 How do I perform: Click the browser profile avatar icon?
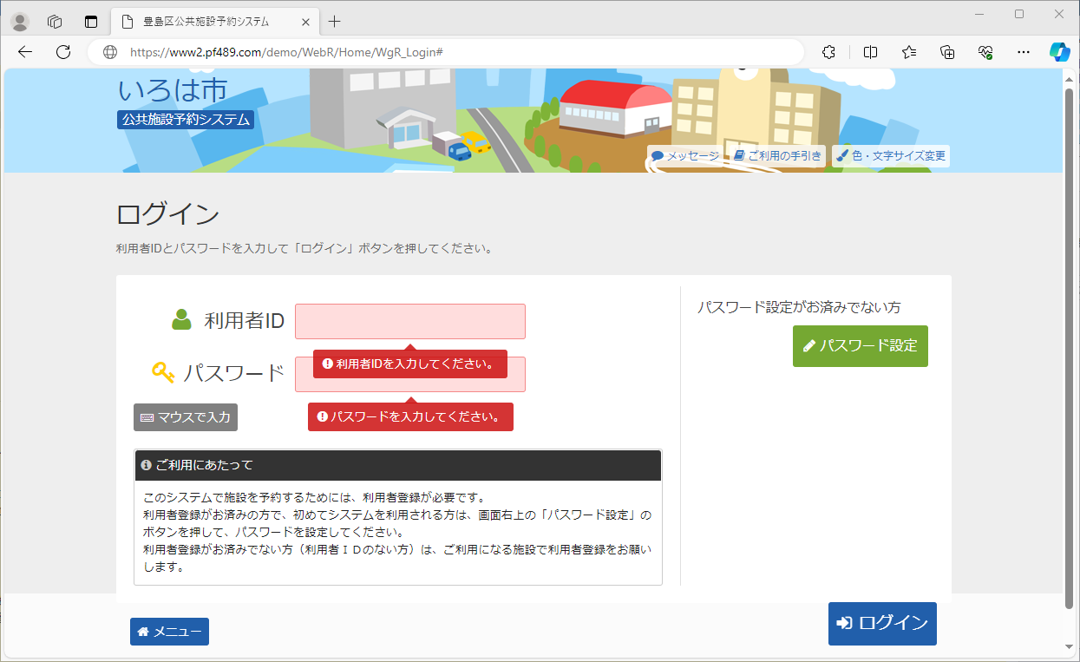pyautogui.click(x=19, y=22)
